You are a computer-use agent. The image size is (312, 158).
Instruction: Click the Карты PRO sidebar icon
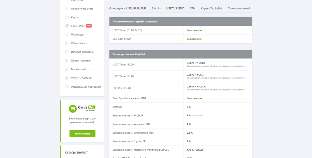click(x=67, y=26)
